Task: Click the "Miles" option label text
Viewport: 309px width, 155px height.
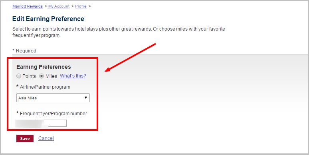Action: click(51, 76)
